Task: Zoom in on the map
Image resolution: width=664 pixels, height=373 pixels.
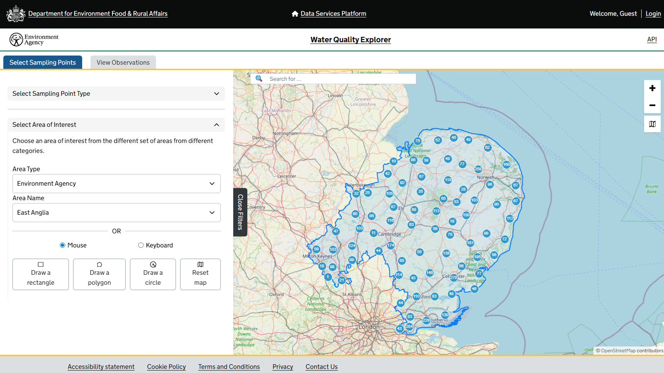Action: coord(652,88)
